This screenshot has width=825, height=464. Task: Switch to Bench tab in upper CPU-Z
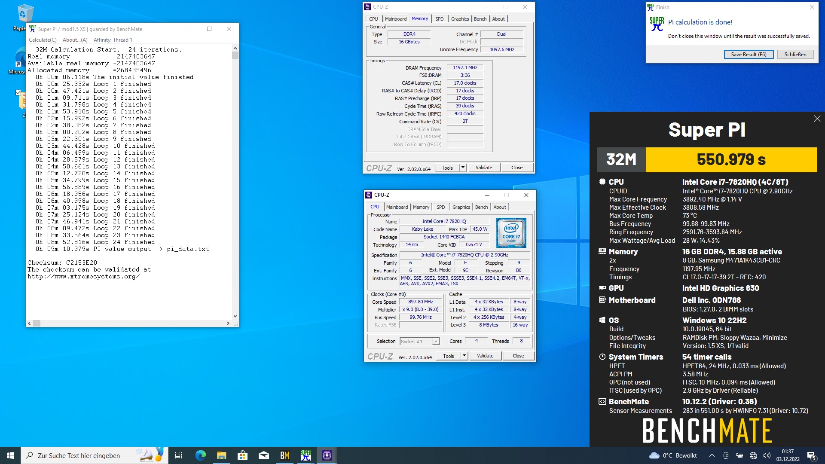[480, 19]
